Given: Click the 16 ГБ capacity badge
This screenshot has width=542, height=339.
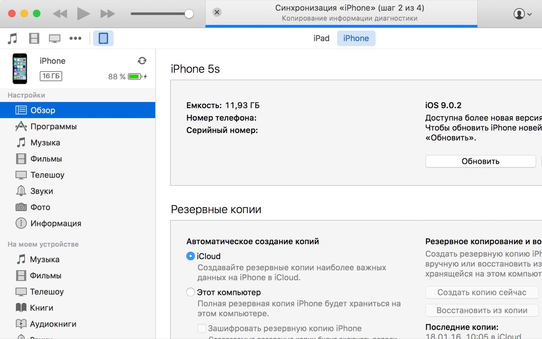Looking at the screenshot, I should click(51, 76).
